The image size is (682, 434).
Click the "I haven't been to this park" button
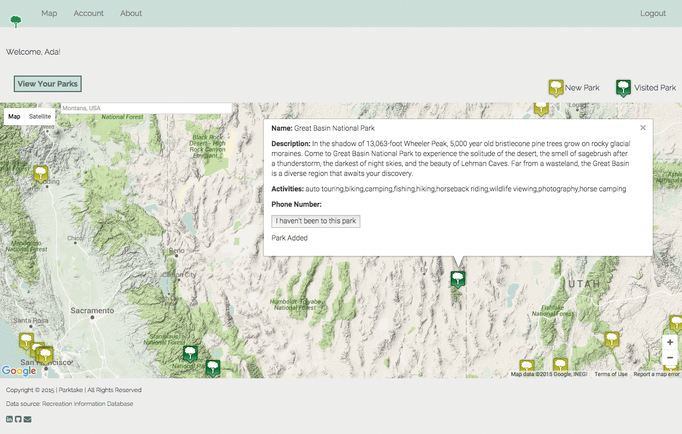pos(316,221)
